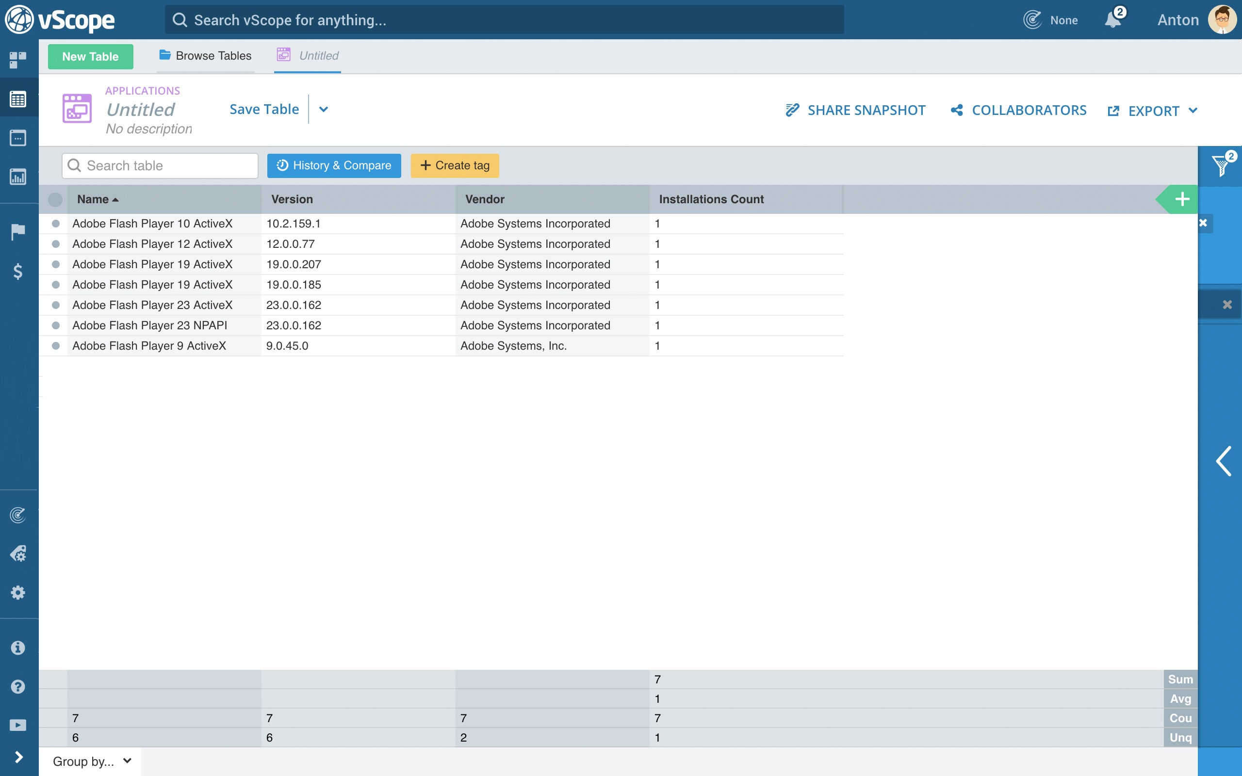Open the info circle sidebar icon
The height and width of the screenshot is (776, 1242).
18,647
